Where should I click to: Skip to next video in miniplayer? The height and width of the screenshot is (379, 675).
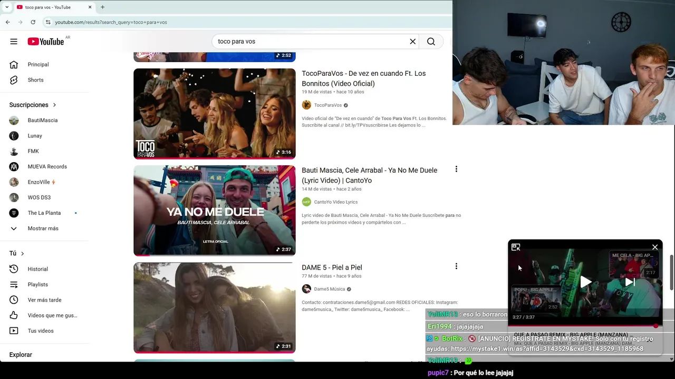[630, 282]
